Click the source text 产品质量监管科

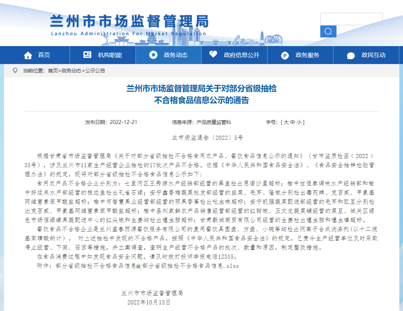click(x=214, y=122)
